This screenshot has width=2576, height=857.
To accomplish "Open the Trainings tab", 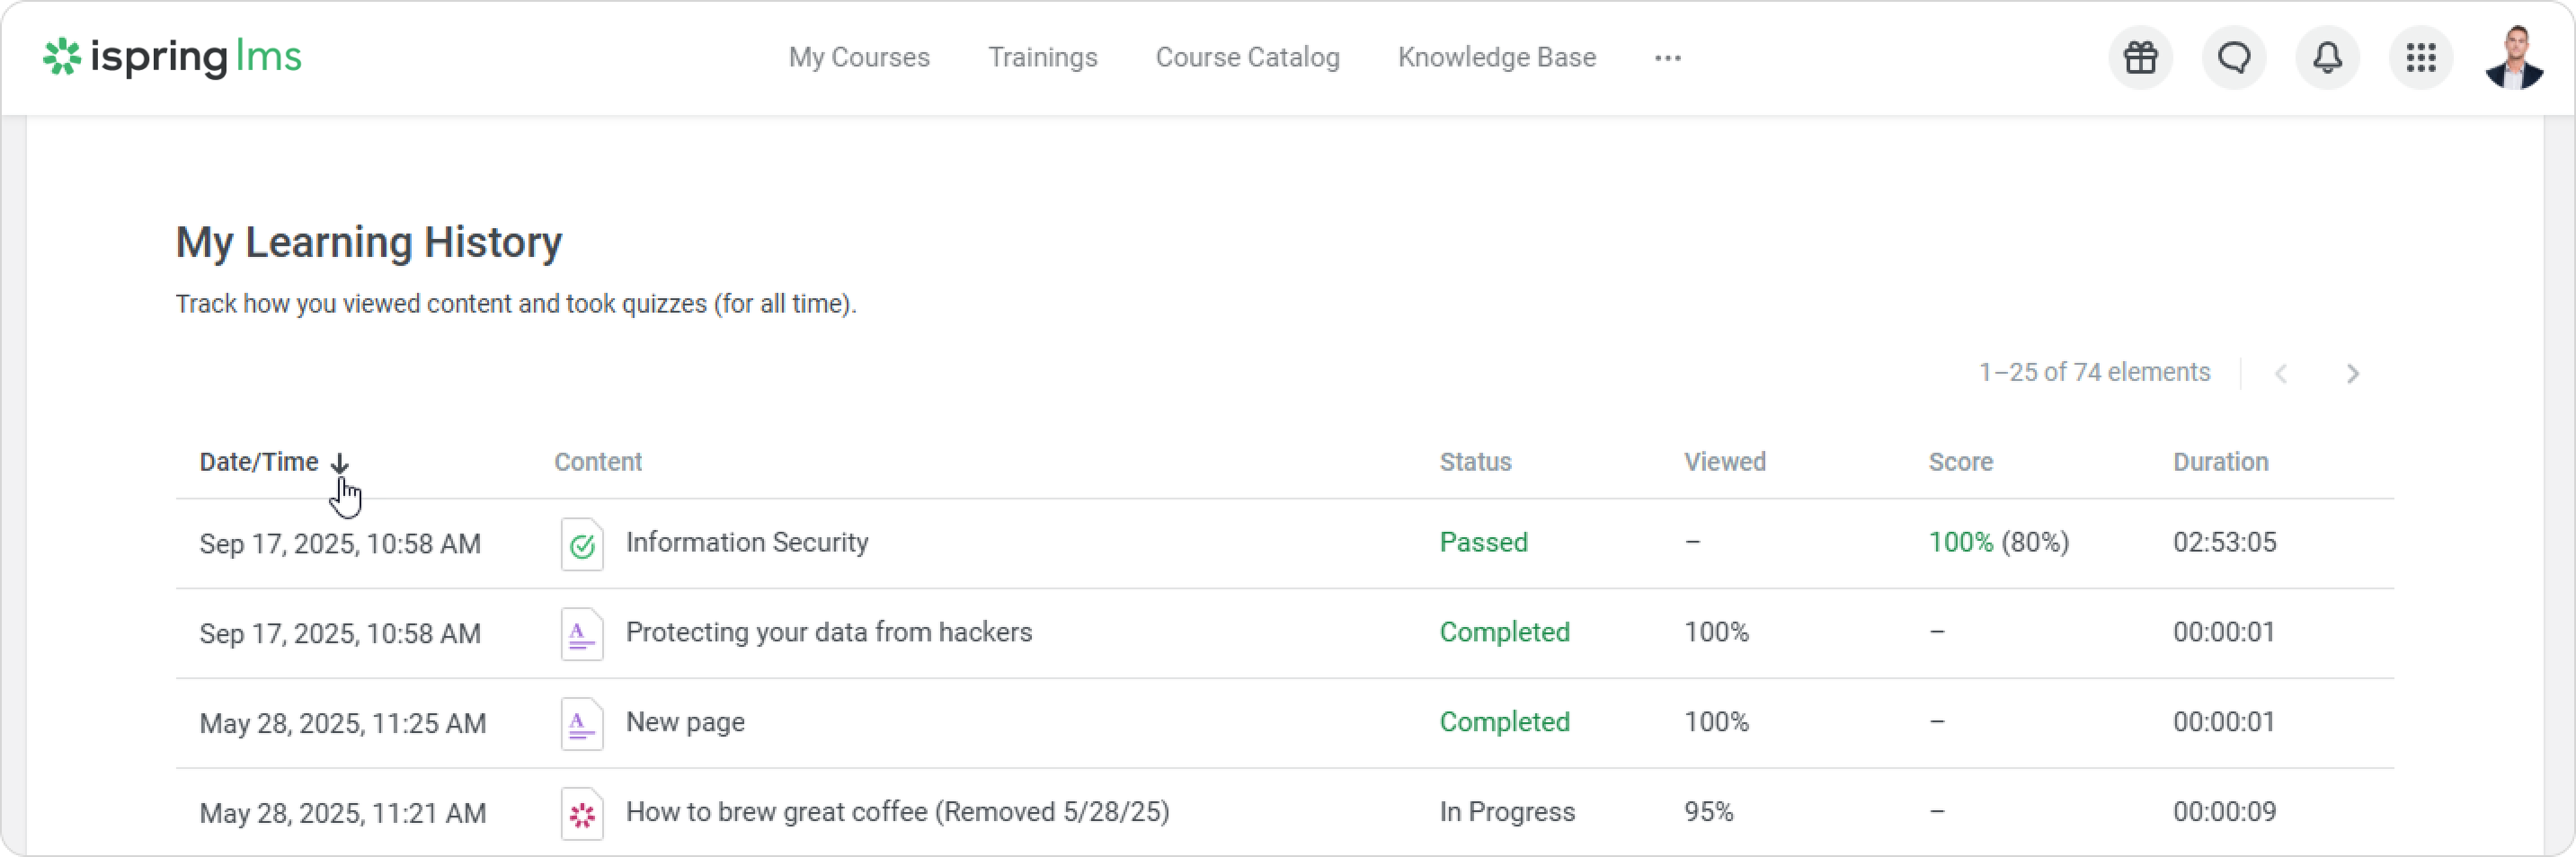I will pos(1042,58).
